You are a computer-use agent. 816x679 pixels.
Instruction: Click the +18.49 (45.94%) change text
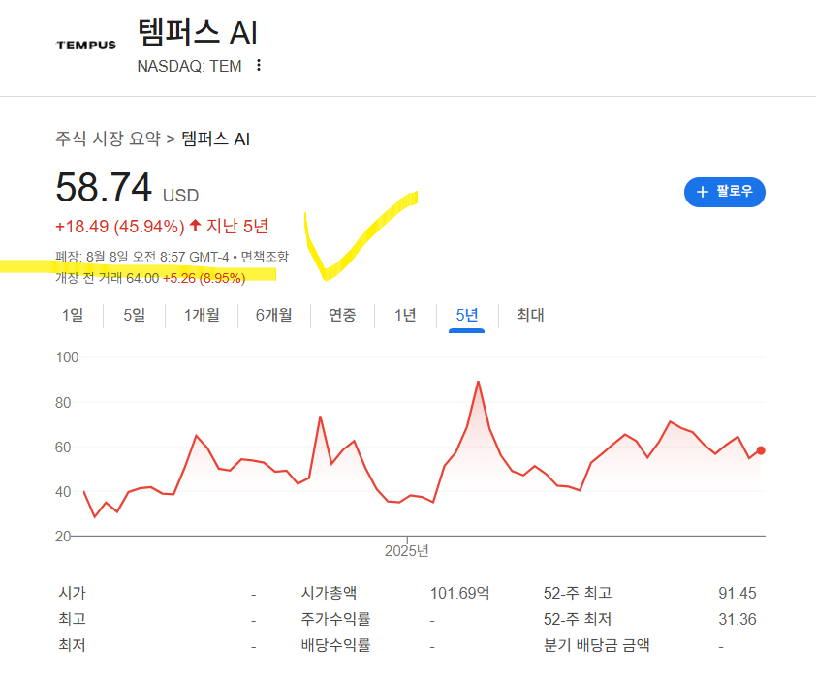tap(120, 227)
